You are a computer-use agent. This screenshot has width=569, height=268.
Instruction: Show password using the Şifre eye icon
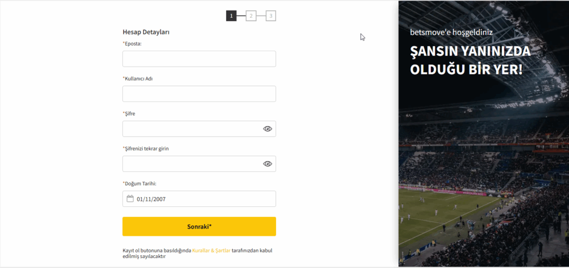click(267, 129)
